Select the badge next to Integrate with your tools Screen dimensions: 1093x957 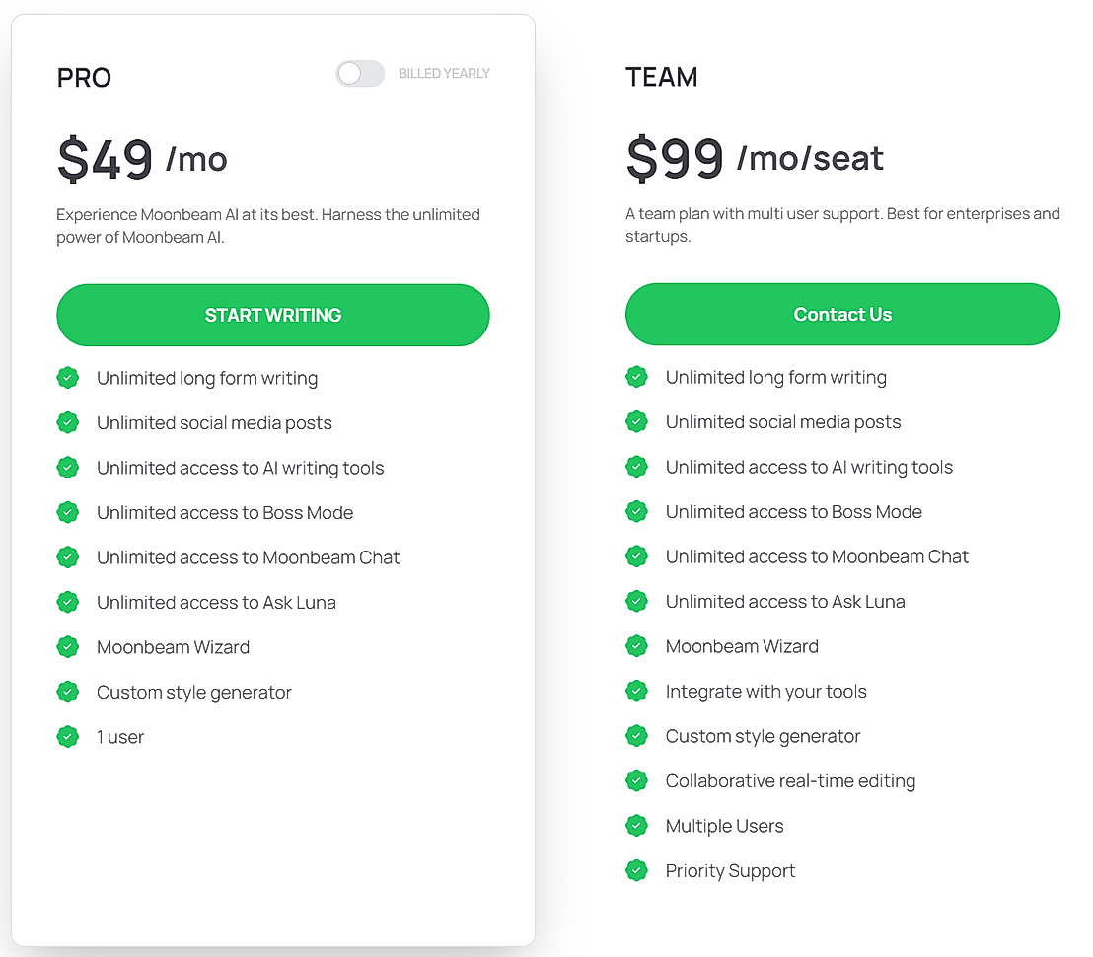click(x=636, y=691)
